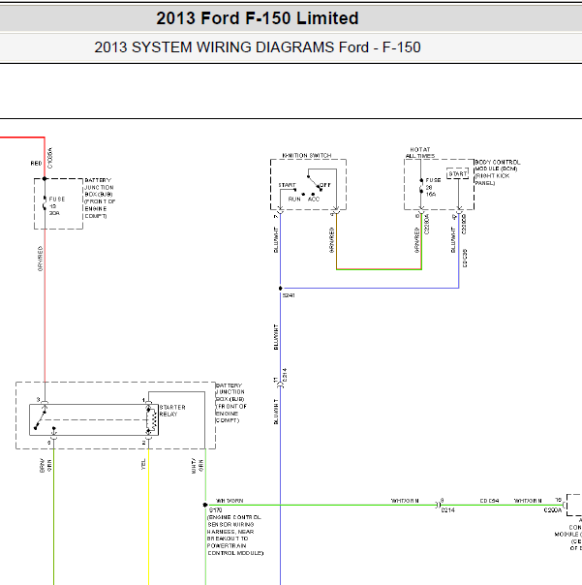Viewport: 582px width, 585px height.
Task: Click the Battery Junction Box label beside the starter relay
Action: click(230, 403)
